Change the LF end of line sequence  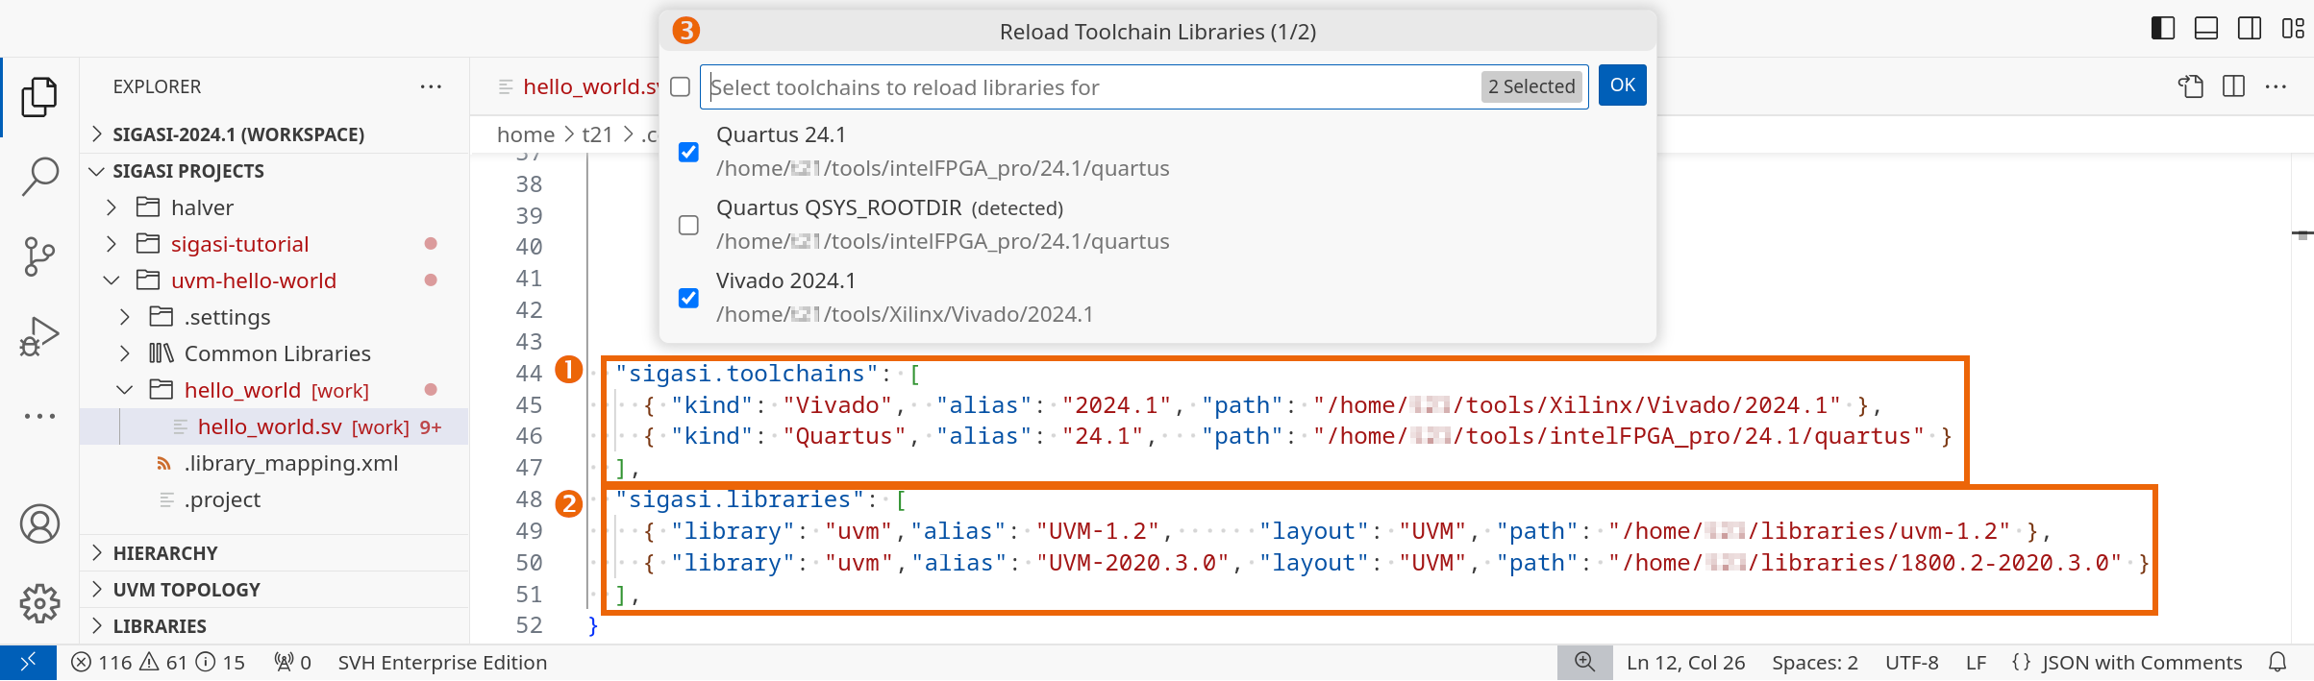coord(1976,663)
